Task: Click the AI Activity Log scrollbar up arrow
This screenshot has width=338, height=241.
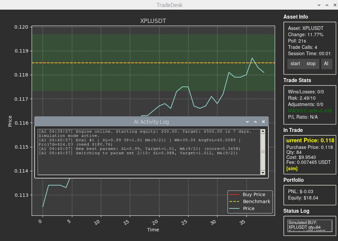Action: [263, 131]
